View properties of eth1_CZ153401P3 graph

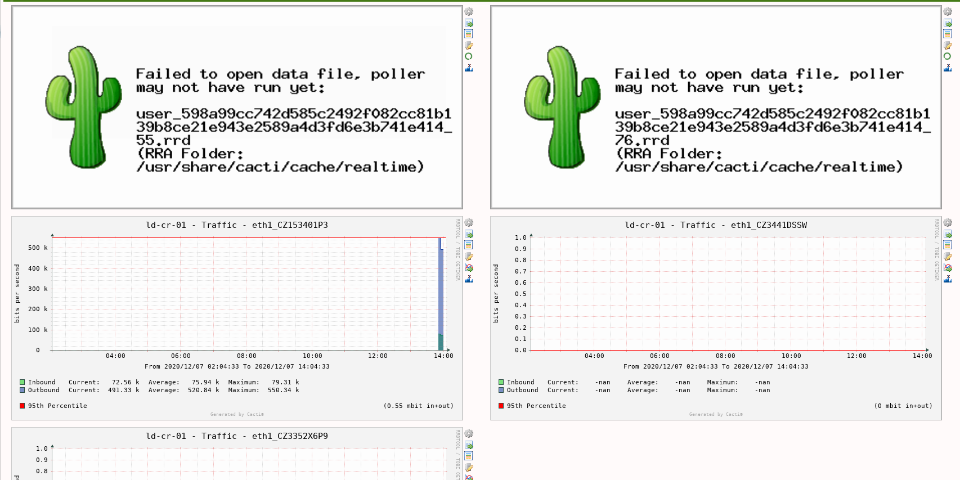[469, 245]
